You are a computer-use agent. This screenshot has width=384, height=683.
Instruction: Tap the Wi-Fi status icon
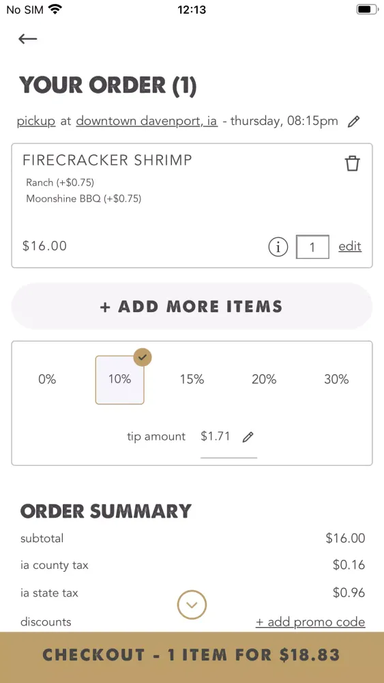[55, 9]
